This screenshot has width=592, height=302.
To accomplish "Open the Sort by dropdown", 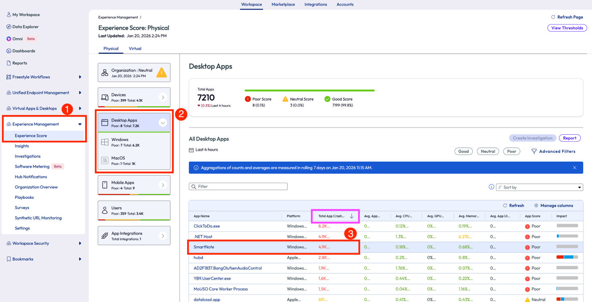I will point(539,187).
